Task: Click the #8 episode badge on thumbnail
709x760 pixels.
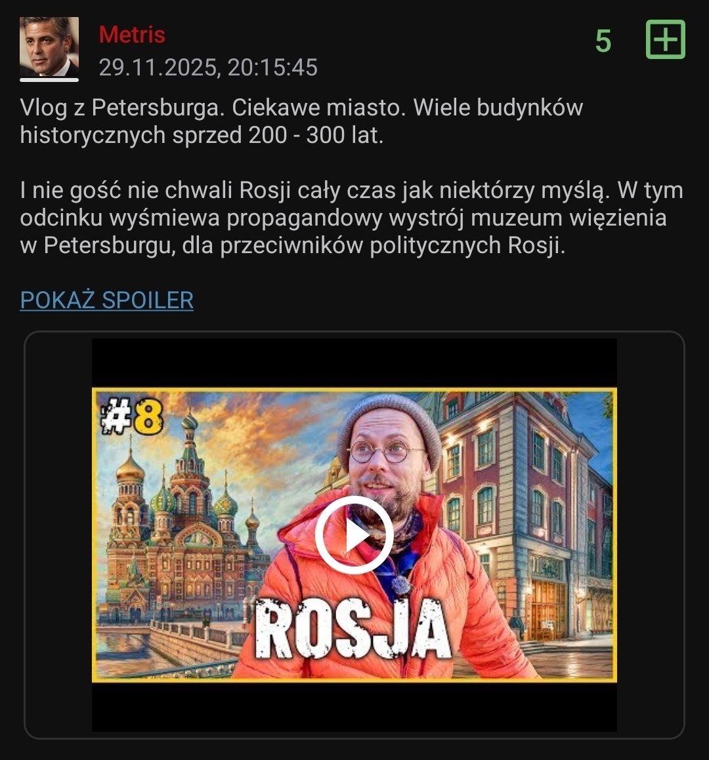Action: (132, 416)
